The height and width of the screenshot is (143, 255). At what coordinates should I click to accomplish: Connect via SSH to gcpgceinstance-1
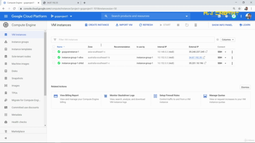pos(220,52)
